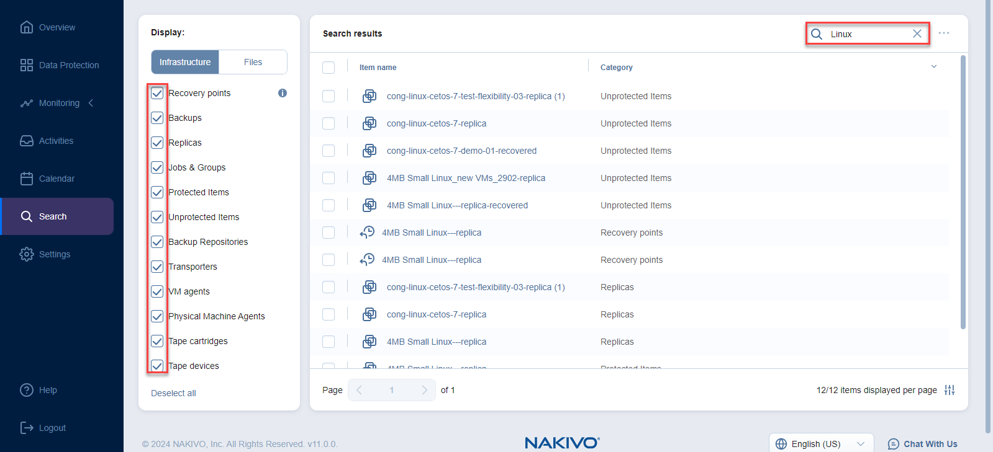Click the search magnifier icon in search box
This screenshot has width=993, height=452.
pyautogui.click(x=817, y=34)
